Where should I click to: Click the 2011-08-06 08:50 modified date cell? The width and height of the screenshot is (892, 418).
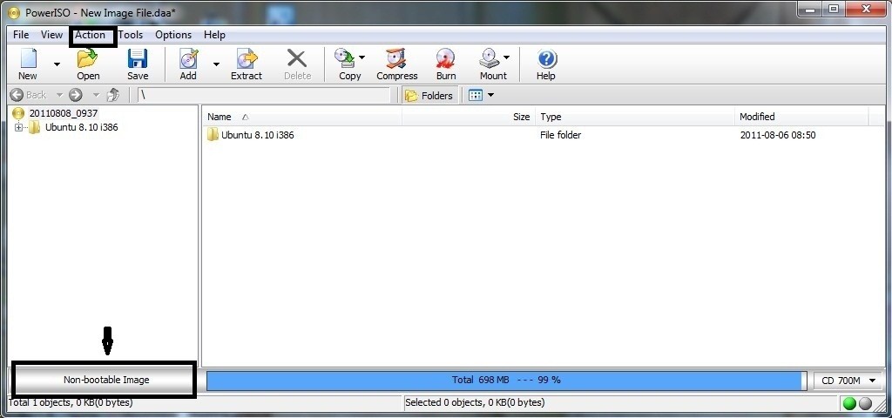coord(778,135)
